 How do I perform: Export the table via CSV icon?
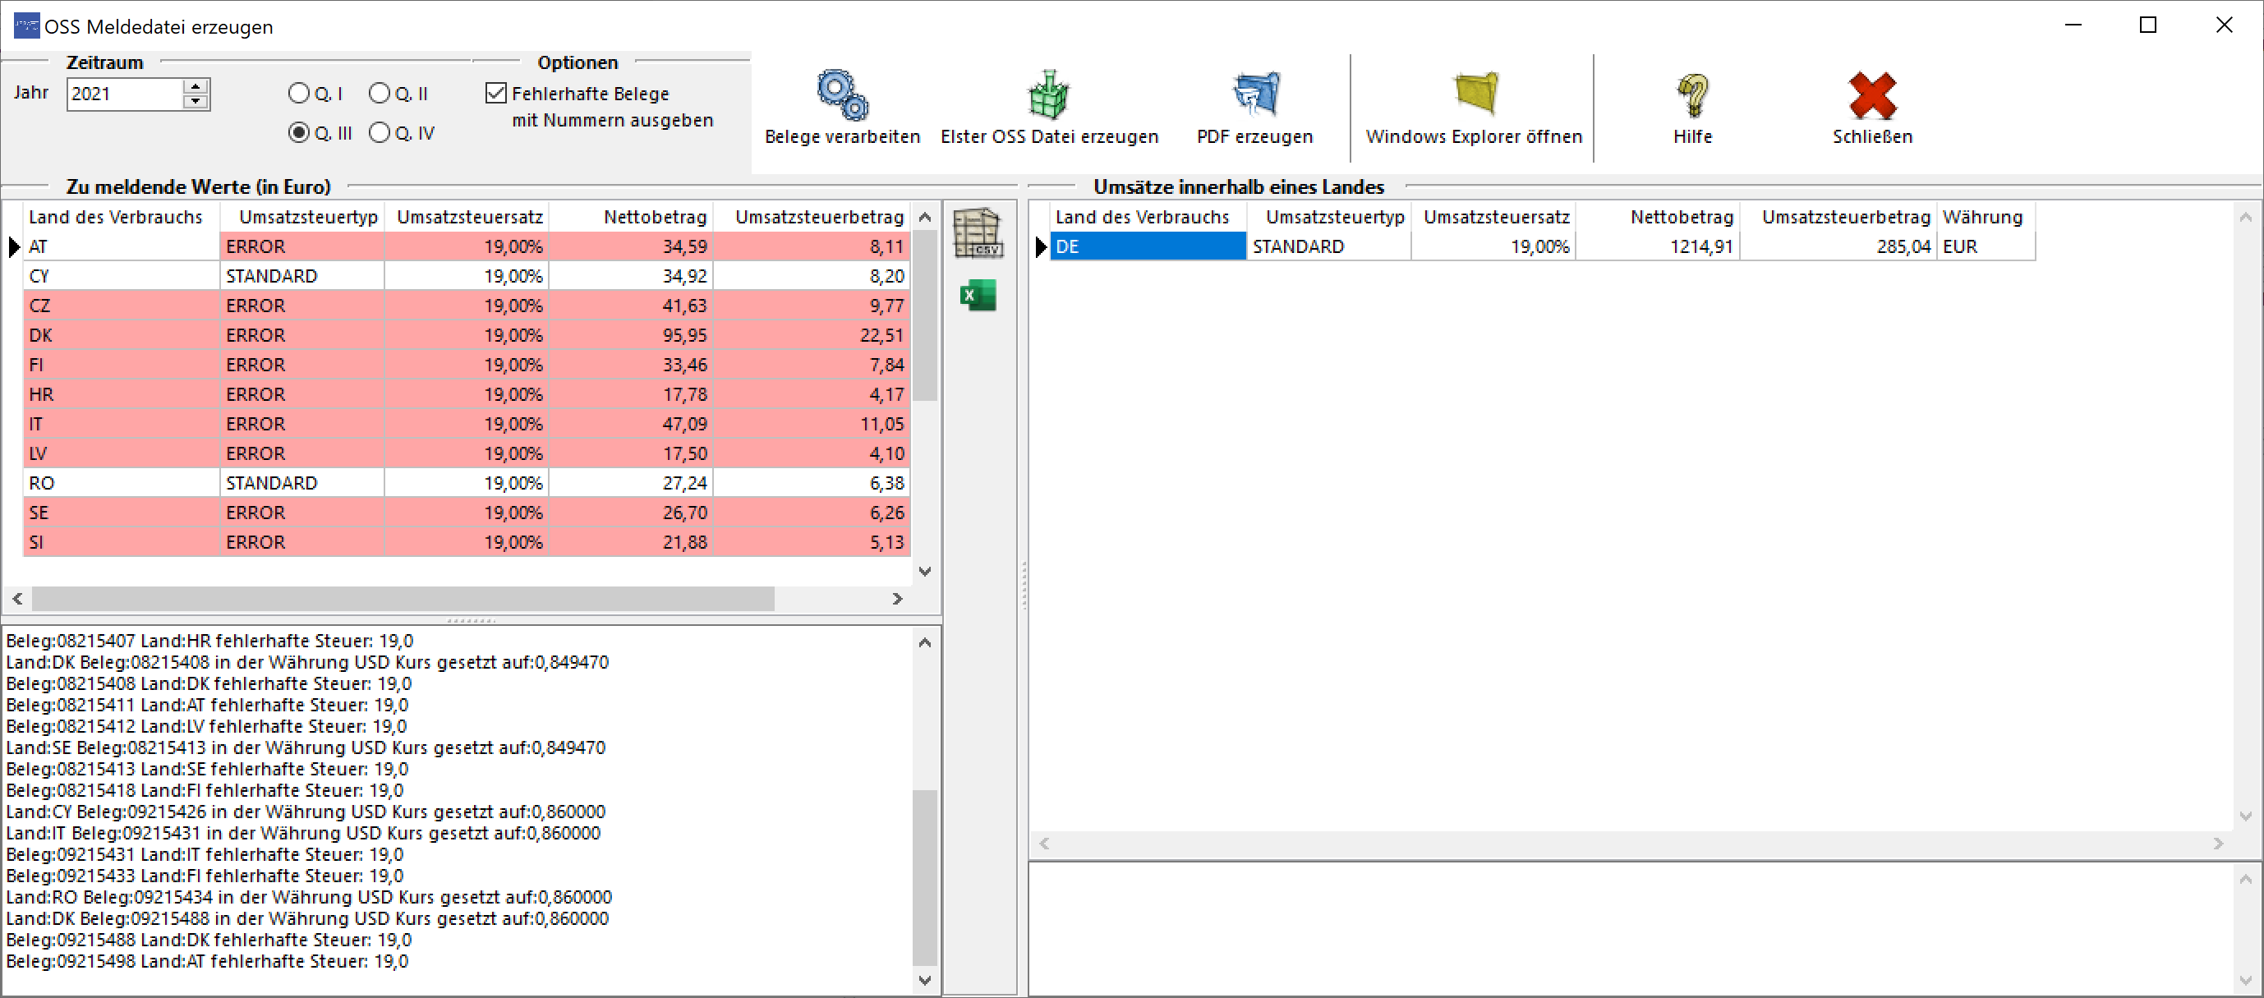click(978, 232)
